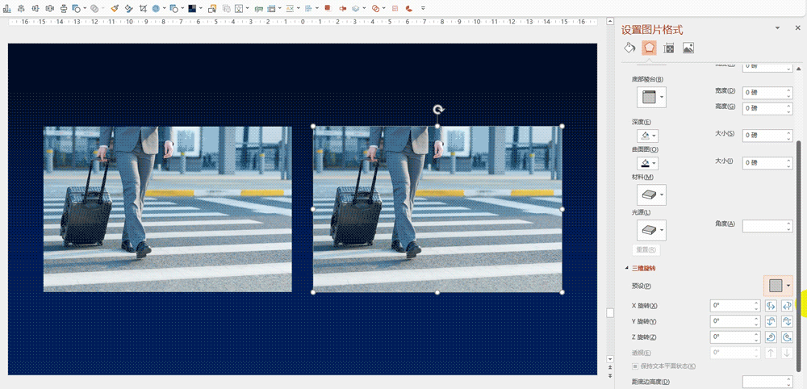Open the Fill & Line tab in format pane
The height and width of the screenshot is (389, 807).
click(629, 48)
